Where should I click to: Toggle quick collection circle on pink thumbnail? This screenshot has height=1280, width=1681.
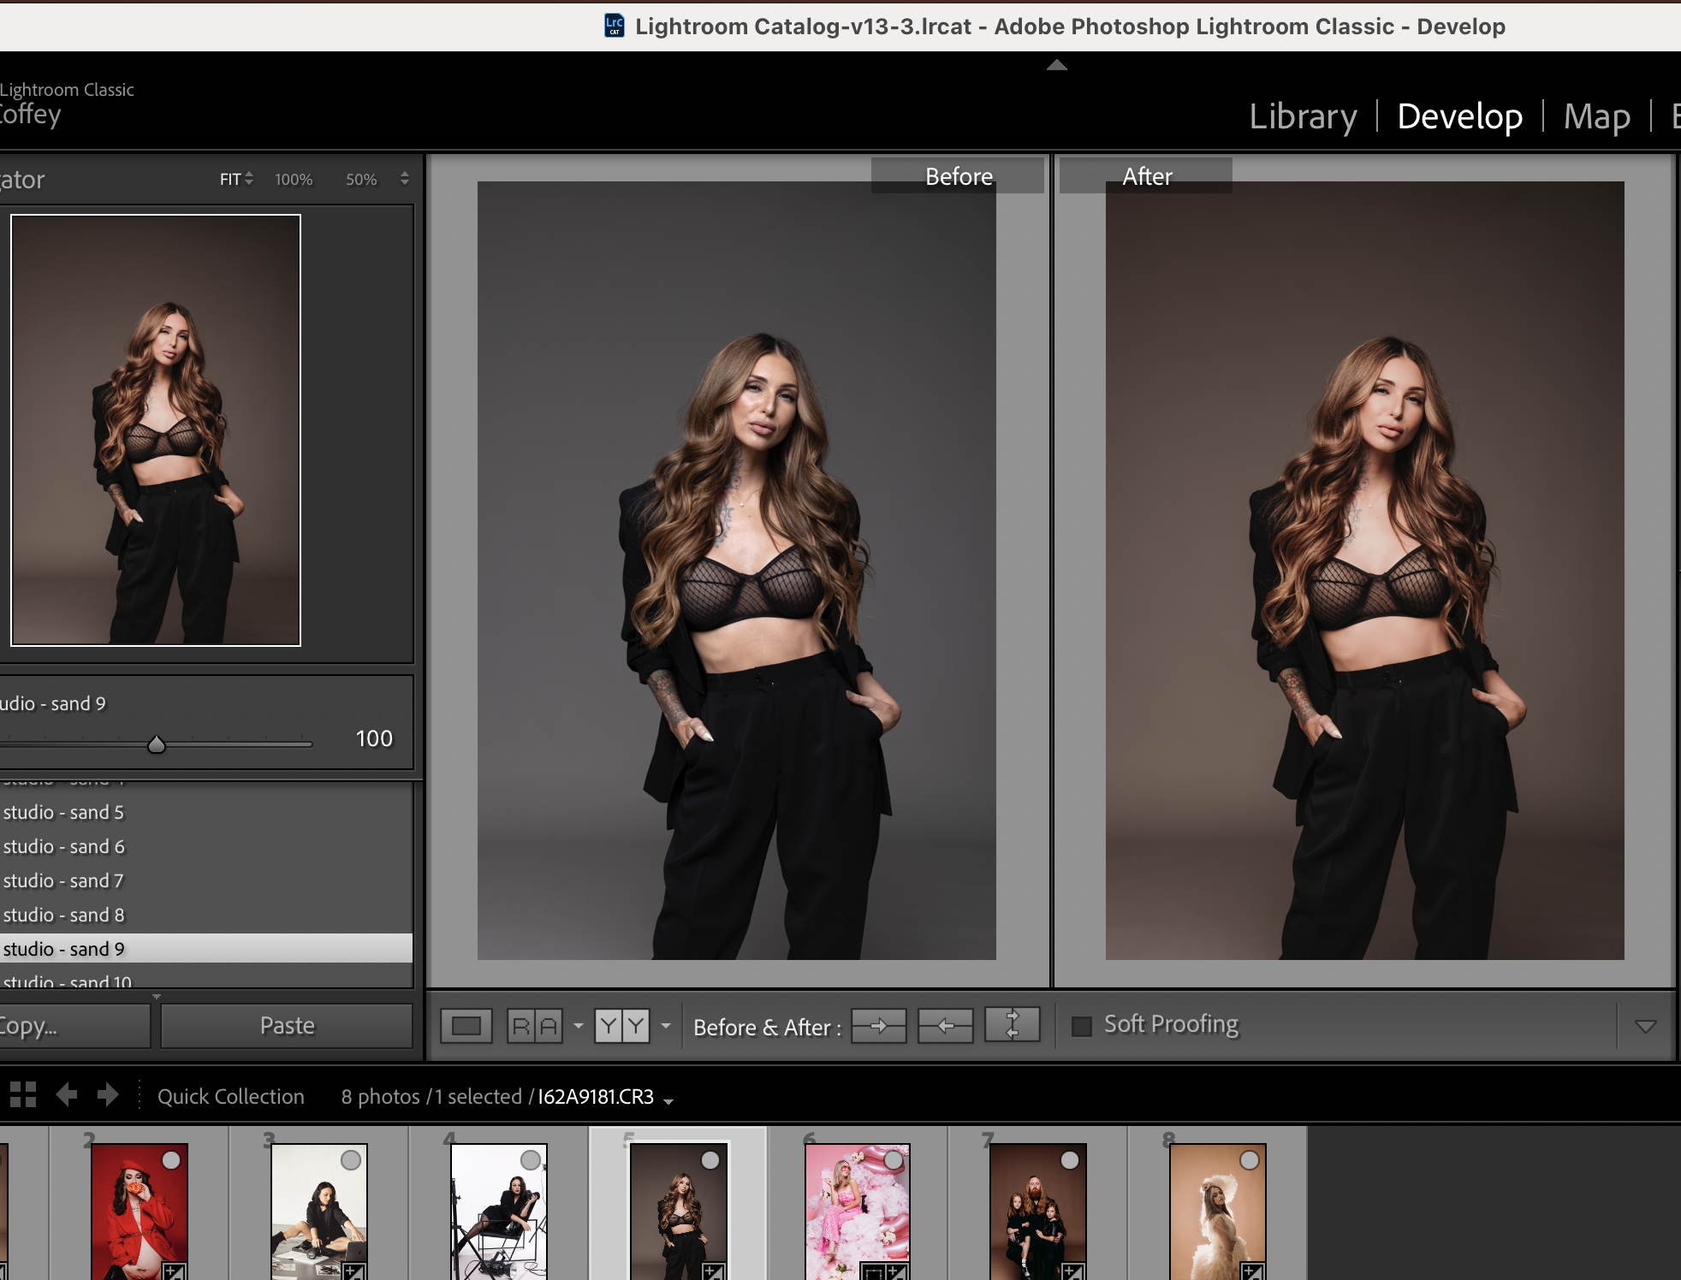coord(894,1160)
